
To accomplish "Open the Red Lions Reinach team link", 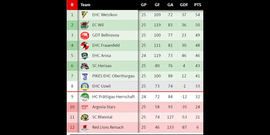I will coord(108,127).
